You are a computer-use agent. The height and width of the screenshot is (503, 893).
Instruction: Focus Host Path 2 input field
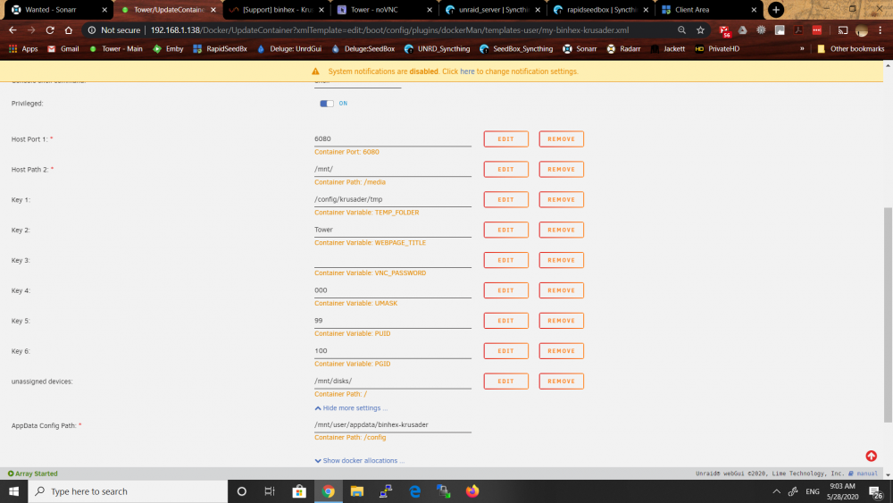392,169
